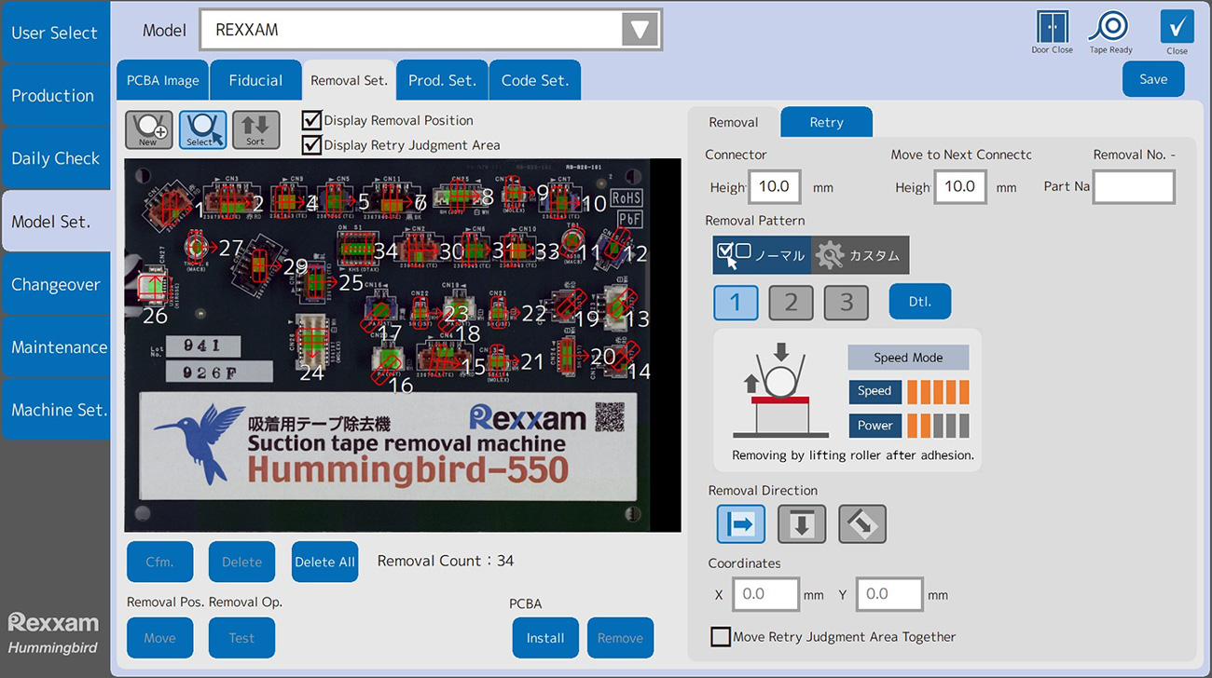Image resolution: width=1212 pixels, height=678 pixels.
Task: Select the New removal position tool
Action: 148,130
